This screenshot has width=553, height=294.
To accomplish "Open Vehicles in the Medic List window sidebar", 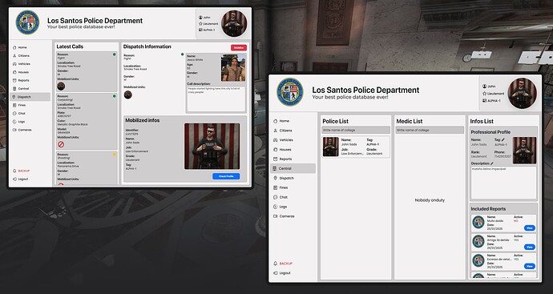I will tap(283, 140).
